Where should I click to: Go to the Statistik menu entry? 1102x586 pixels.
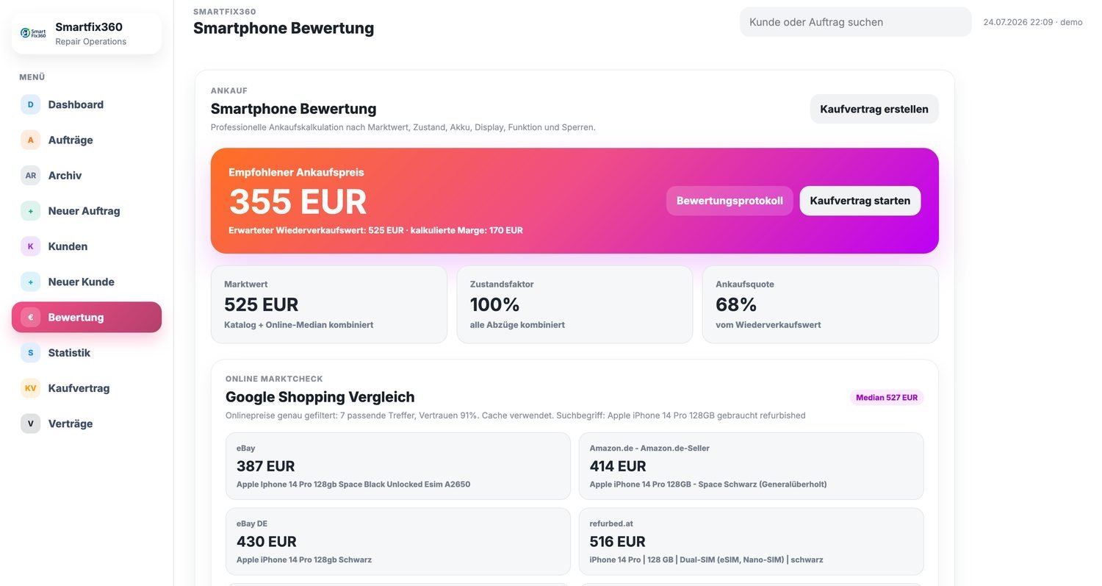coord(87,353)
